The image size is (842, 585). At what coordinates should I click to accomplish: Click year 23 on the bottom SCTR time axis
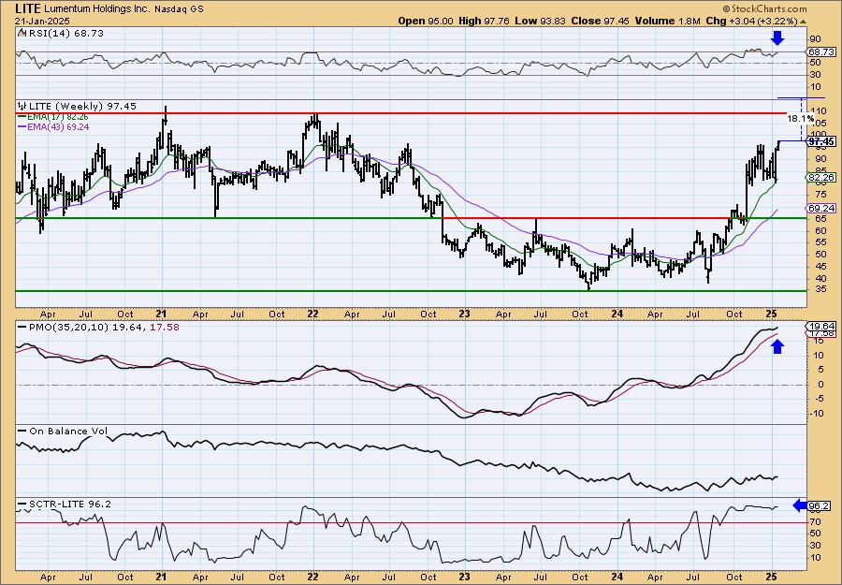click(x=464, y=577)
